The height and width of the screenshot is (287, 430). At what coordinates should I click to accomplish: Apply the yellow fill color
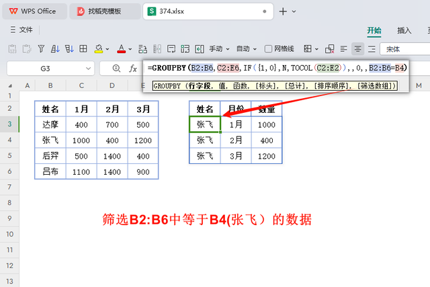click(x=99, y=49)
